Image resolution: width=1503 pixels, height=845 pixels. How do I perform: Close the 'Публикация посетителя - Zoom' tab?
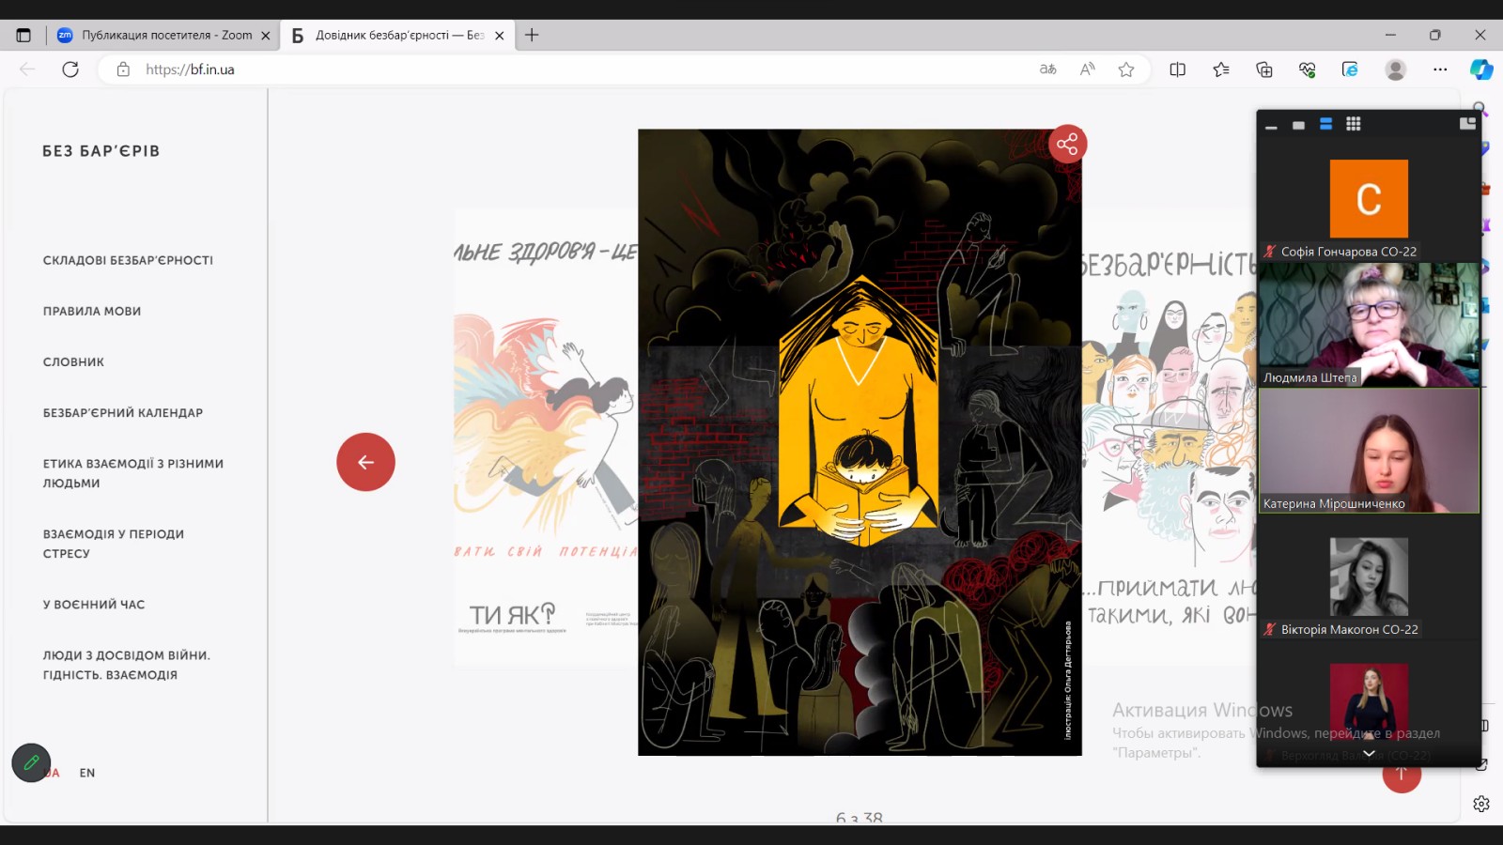266,36
